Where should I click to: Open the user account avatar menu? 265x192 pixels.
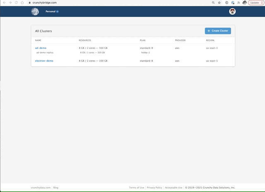(x=232, y=12)
